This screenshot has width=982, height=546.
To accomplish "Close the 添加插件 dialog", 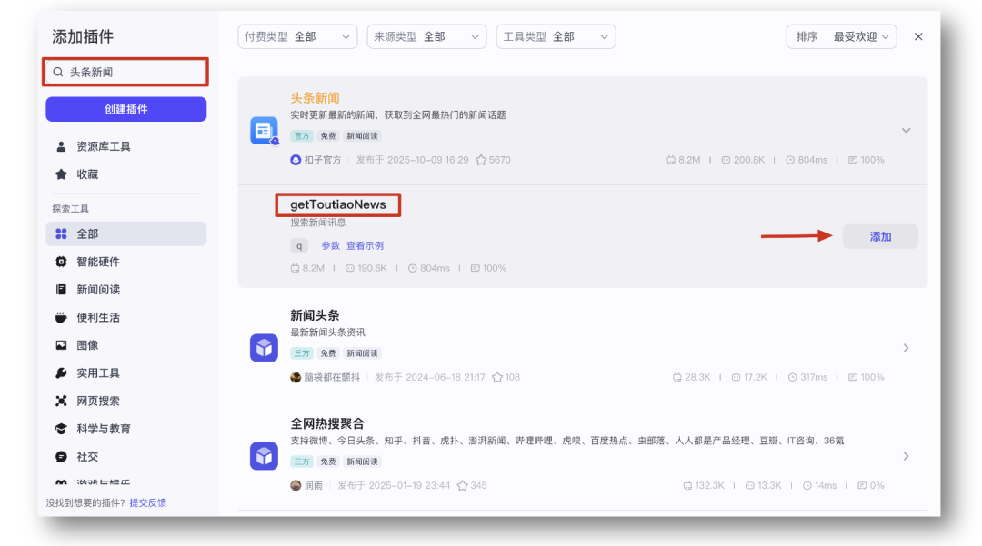I will click(x=918, y=37).
